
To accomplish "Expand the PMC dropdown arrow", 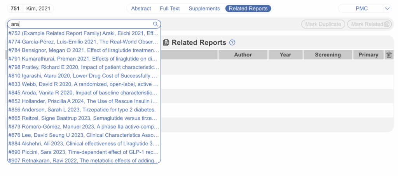I will click(x=387, y=9).
